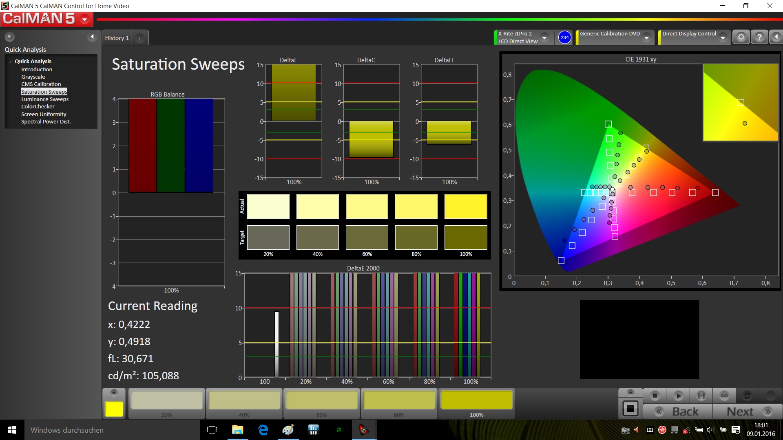
Task: Switch to the History 1 tab
Action: point(117,38)
